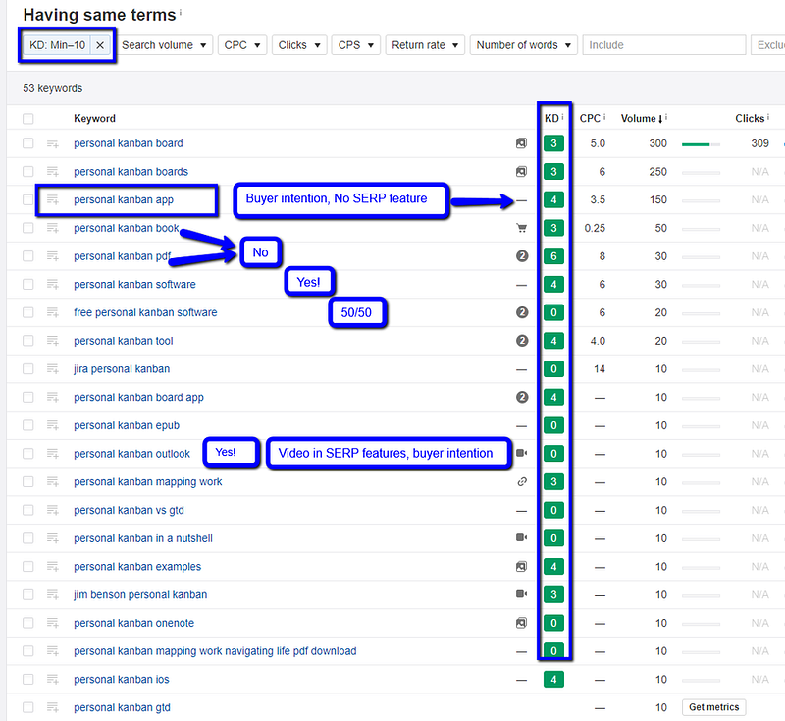Click the 53 keywords count label
Image resolution: width=785 pixels, height=721 pixels.
[x=53, y=88]
